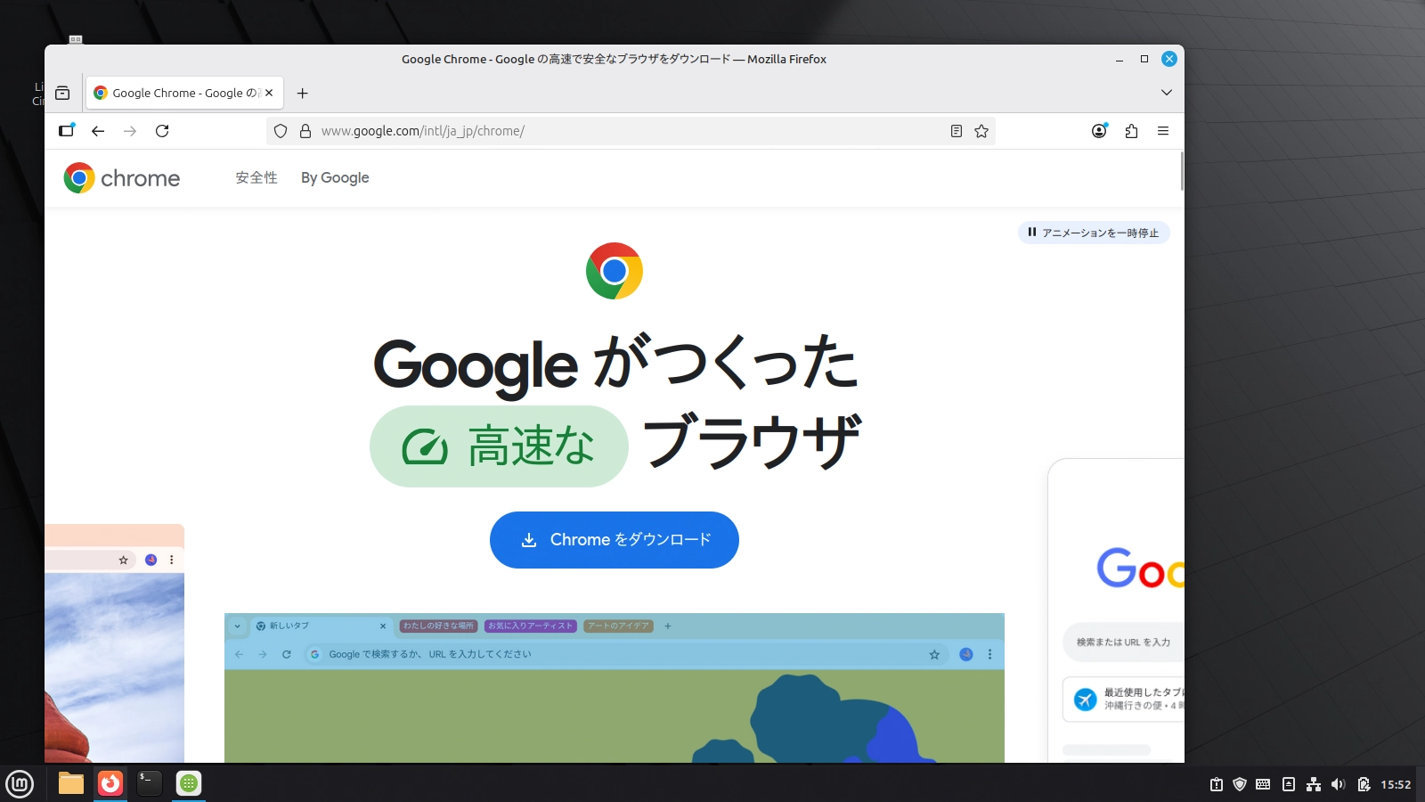The image size is (1425, 802).
Task: Open network connection tray icon
Action: [1313, 784]
